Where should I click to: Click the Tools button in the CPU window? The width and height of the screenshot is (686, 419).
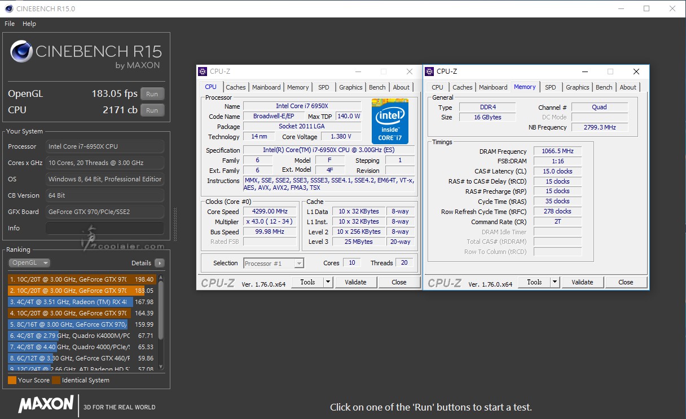point(308,282)
